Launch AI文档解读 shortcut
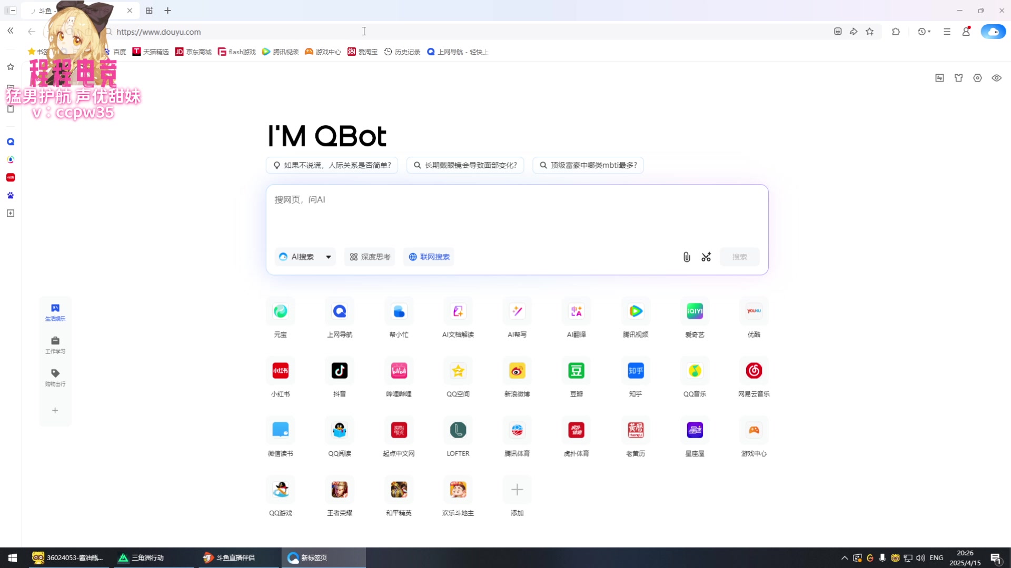Image resolution: width=1011 pixels, height=568 pixels. coord(458,311)
